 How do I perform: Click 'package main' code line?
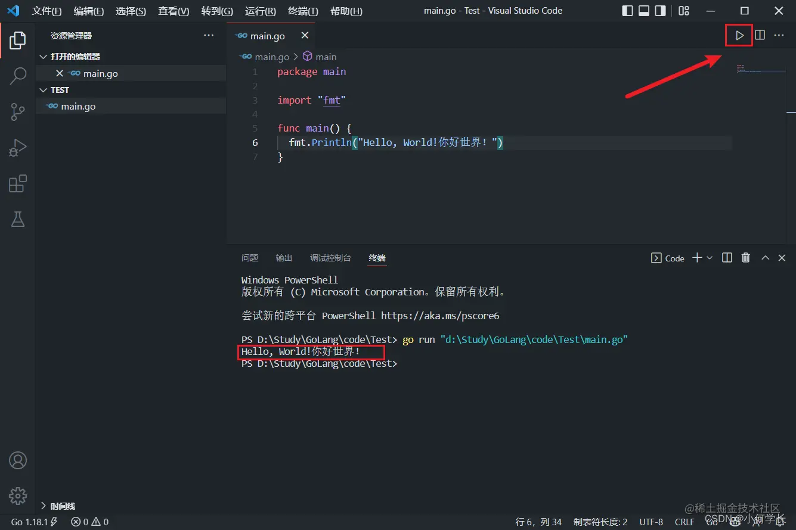click(x=312, y=71)
